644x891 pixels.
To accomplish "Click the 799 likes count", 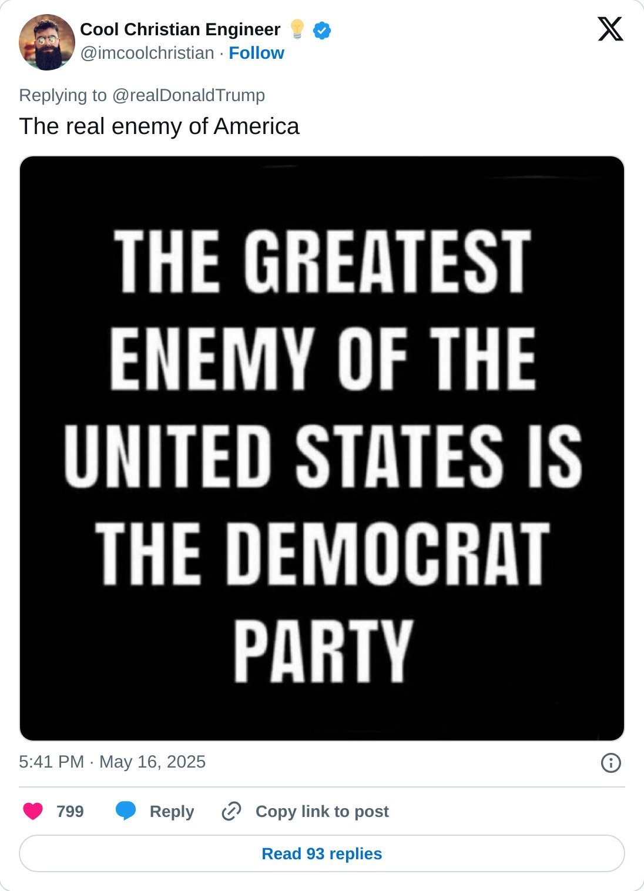I will (x=70, y=811).
